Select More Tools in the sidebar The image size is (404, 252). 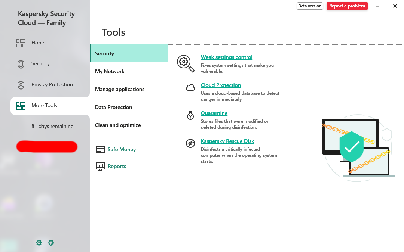click(50, 106)
